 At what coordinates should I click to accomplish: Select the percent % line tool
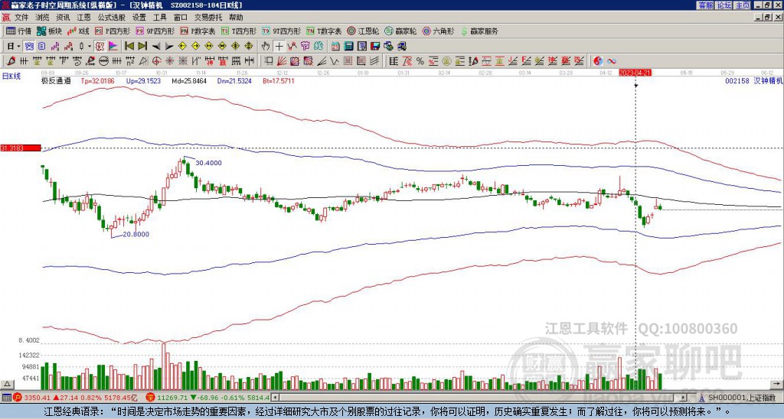[x=420, y=61]
